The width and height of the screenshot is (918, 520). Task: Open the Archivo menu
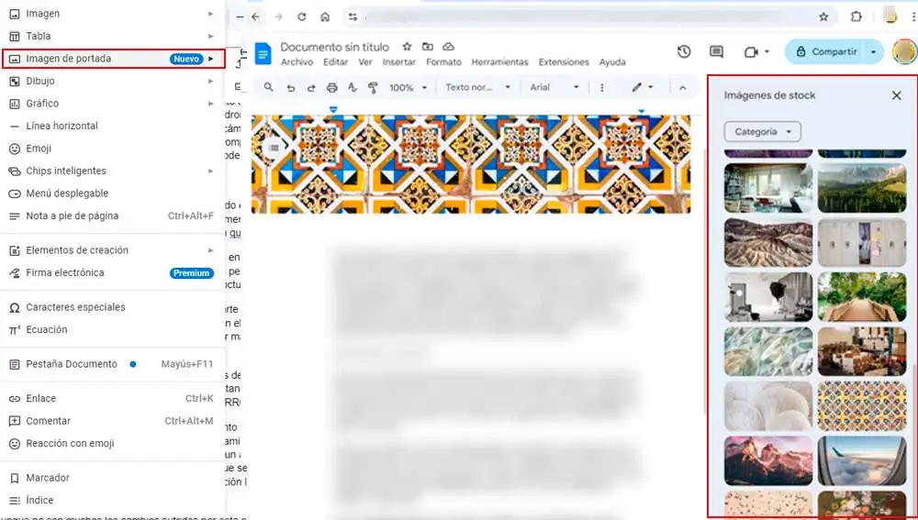tap(297, 62)
